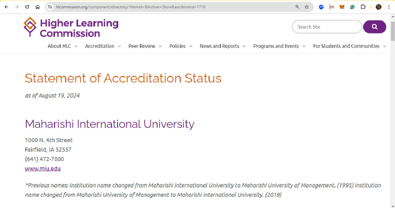Submit search with the purple magnifier button
Viewport: 395px width, 208px height.
click(x=374, y=27)
